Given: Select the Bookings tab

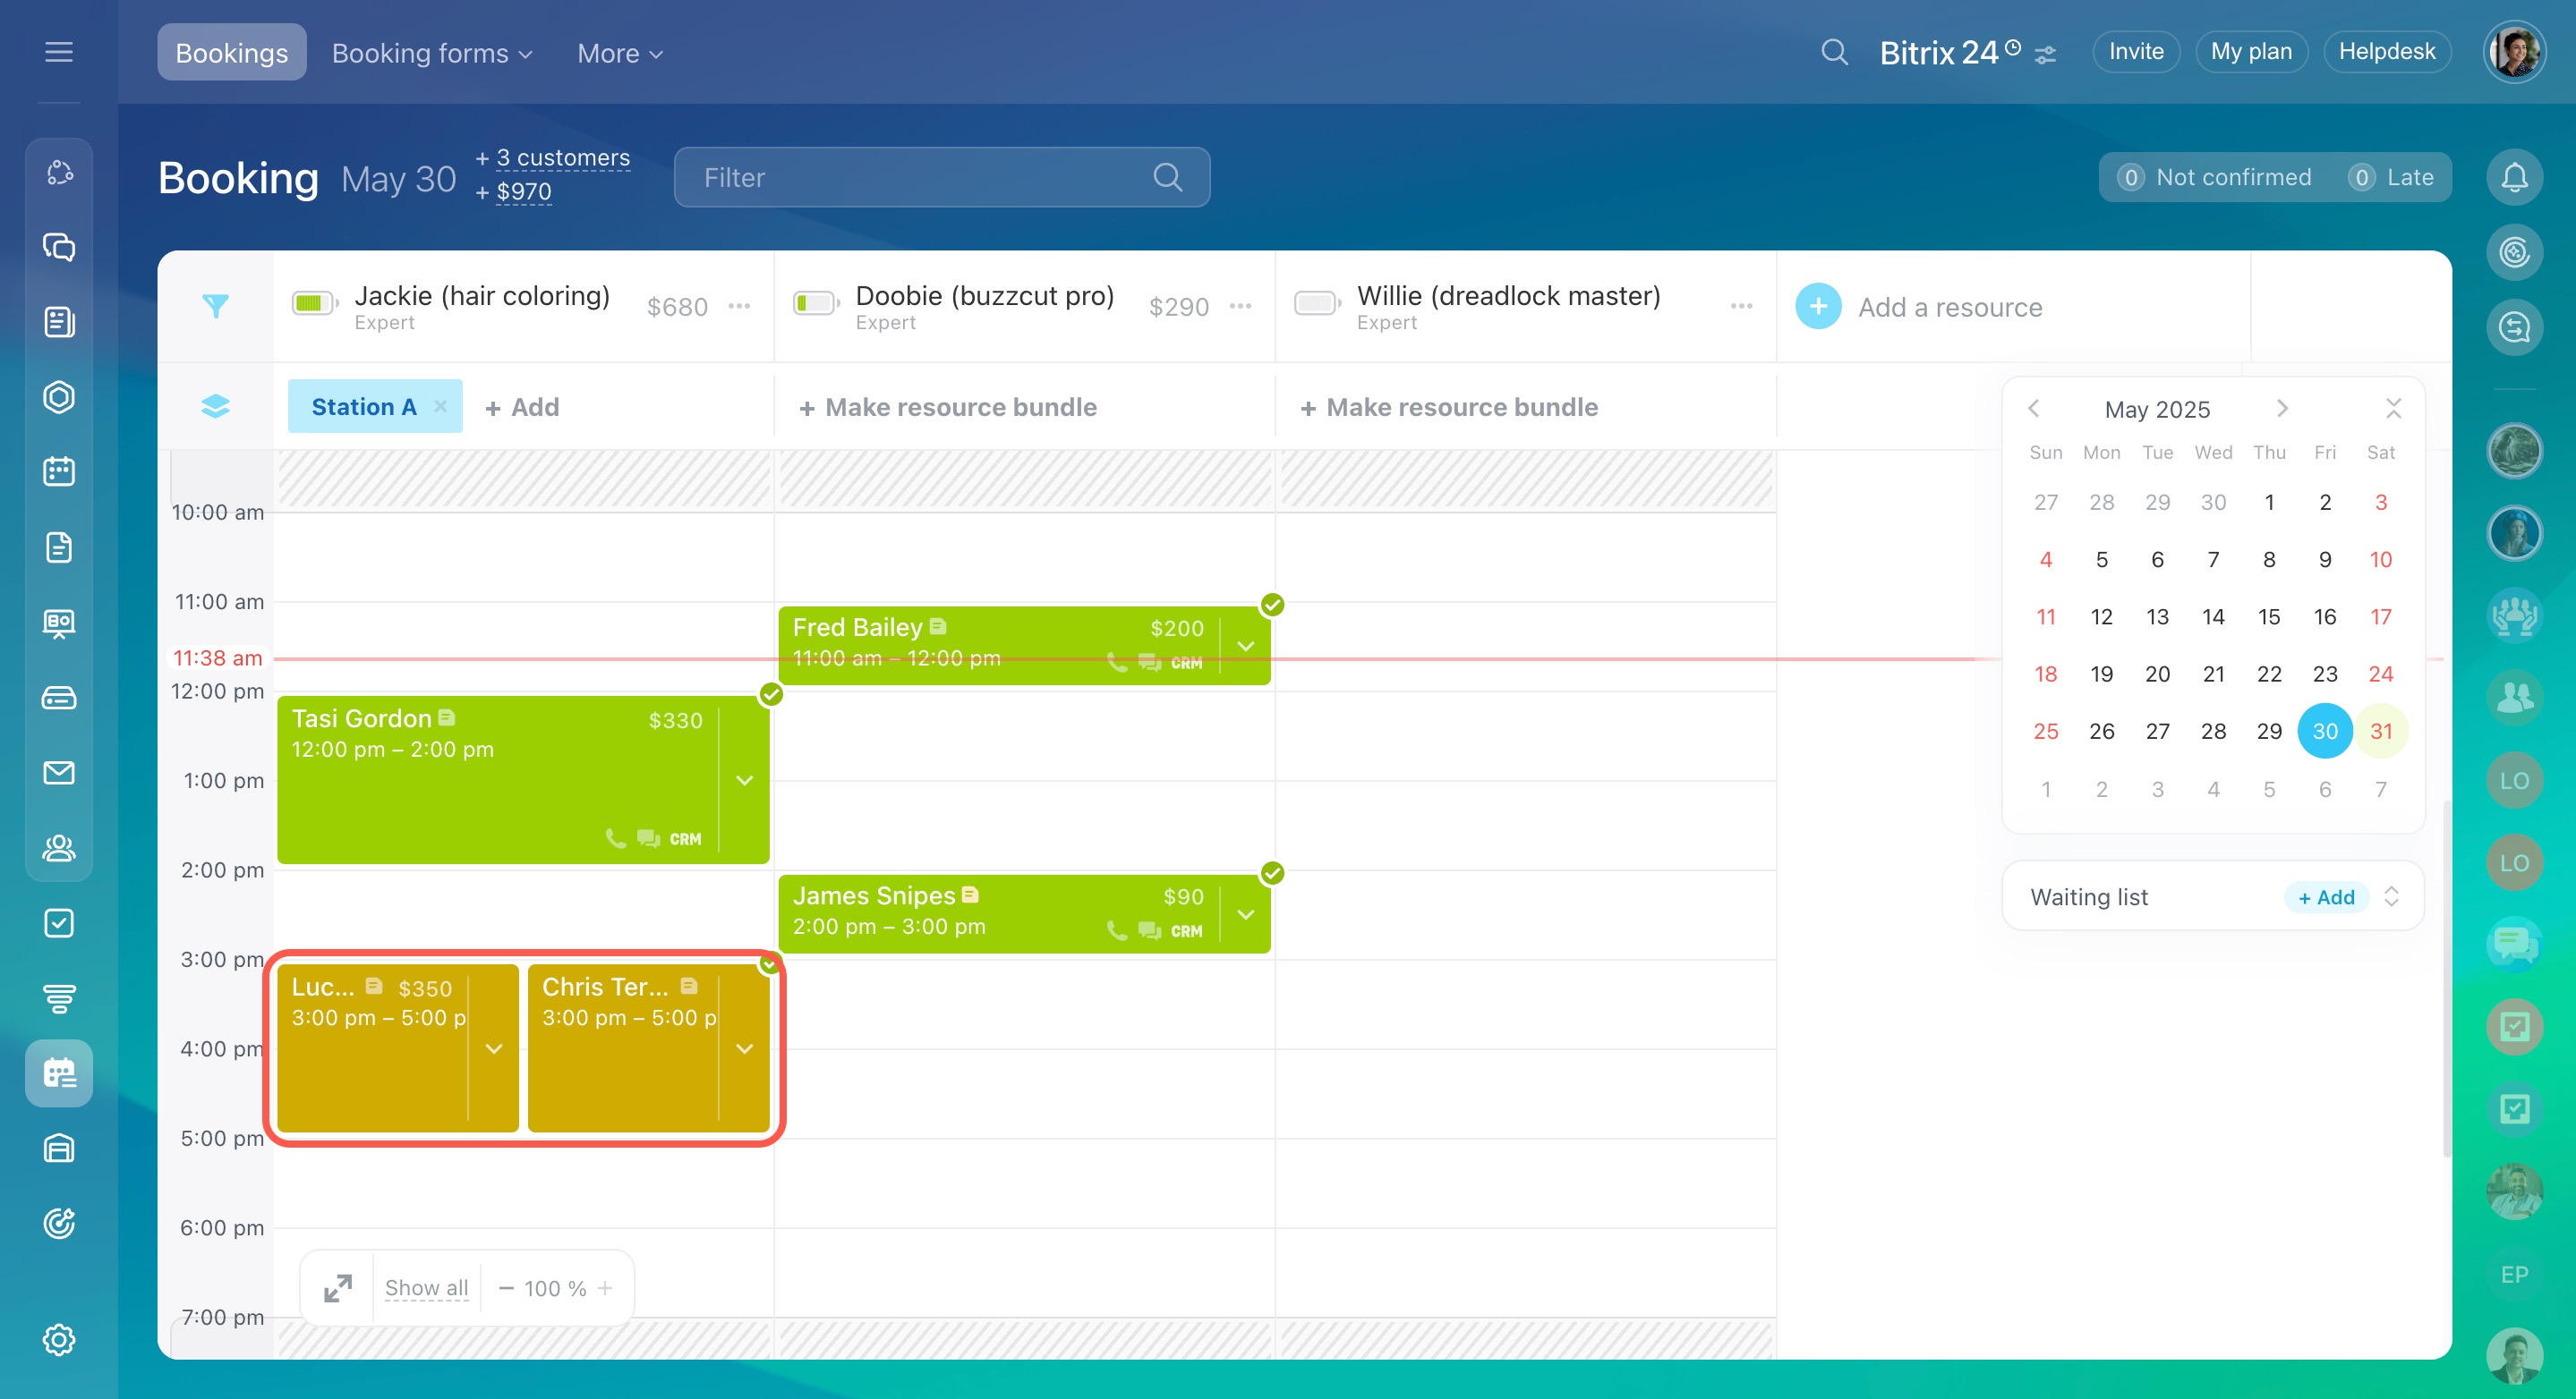Looking at the screenshot, I should pos(231,53).
